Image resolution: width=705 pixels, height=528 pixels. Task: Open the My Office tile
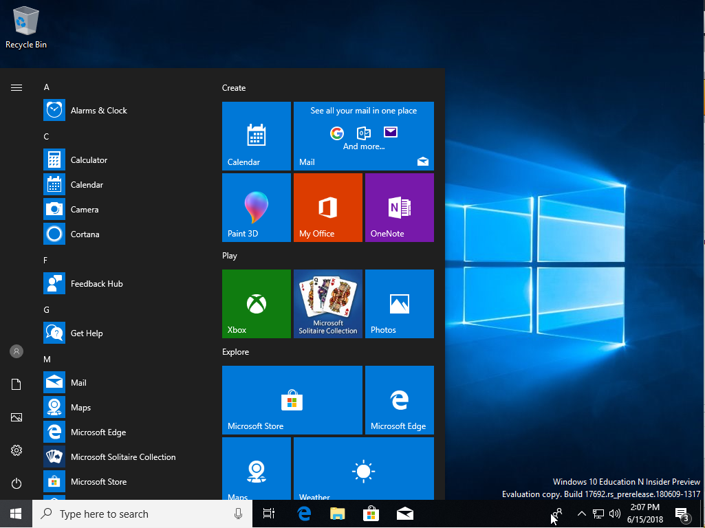[328, 208]
